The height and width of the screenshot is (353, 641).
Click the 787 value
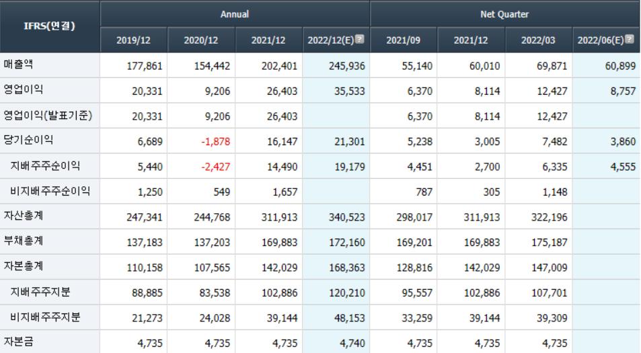[x=424, y=192]
